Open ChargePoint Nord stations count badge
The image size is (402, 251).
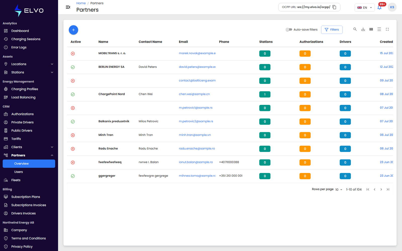pos(265,94)
